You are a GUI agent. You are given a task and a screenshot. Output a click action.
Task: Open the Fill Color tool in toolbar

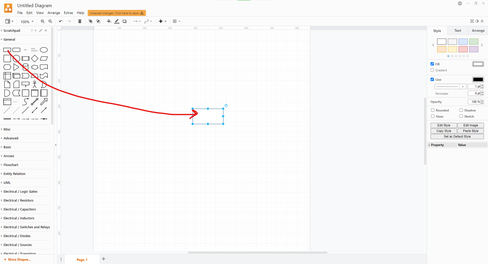(109, 21)
